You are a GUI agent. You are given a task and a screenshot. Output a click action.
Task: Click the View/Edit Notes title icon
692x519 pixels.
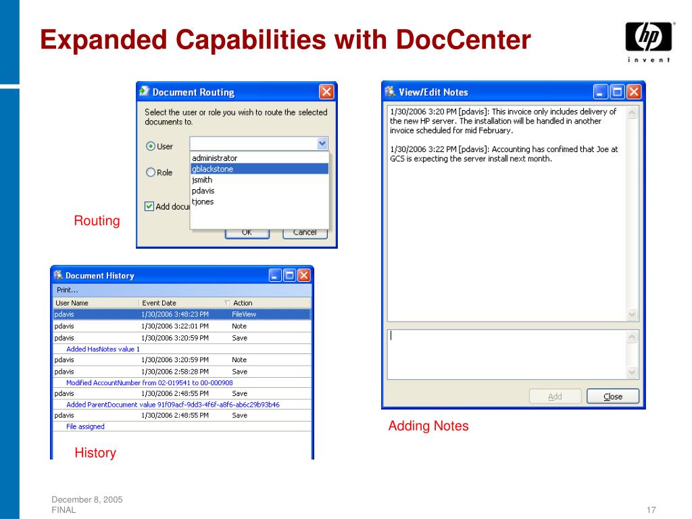point(390,91)
